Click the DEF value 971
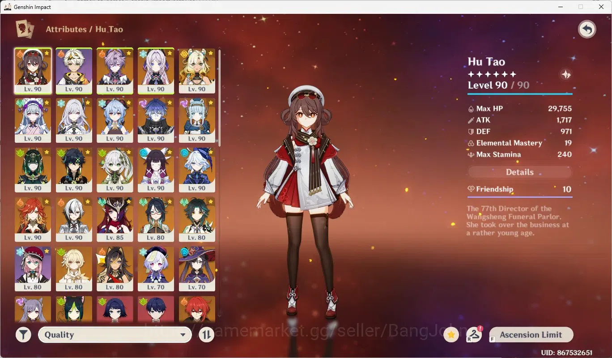Screen dimensions: 612x358 tap(566, 132)
